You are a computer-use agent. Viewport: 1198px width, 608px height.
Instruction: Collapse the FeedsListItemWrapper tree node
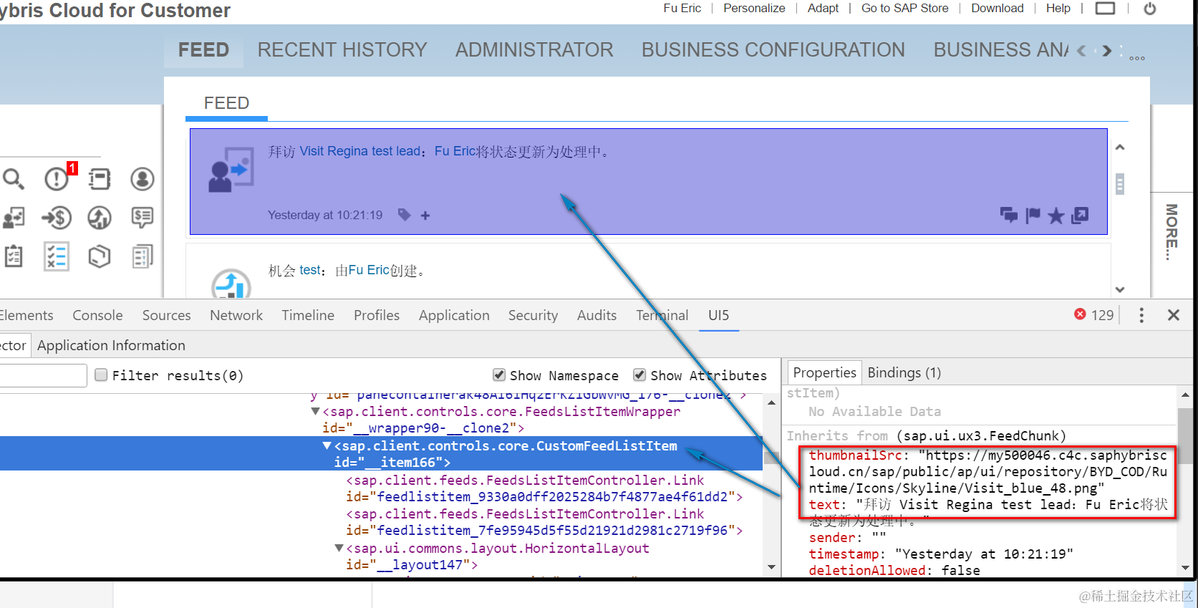(x=315, y=411)
